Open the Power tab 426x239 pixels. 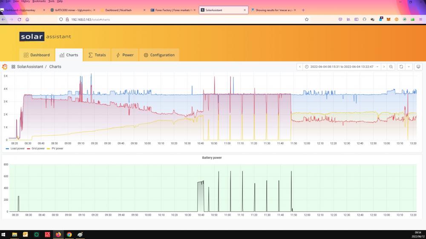point(125,55)
